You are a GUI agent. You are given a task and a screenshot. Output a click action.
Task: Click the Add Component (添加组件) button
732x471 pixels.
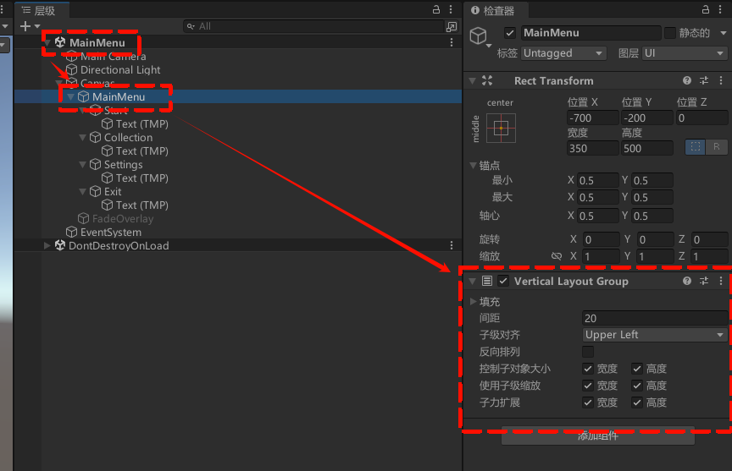pyautogui.click(x=598, y=436)
